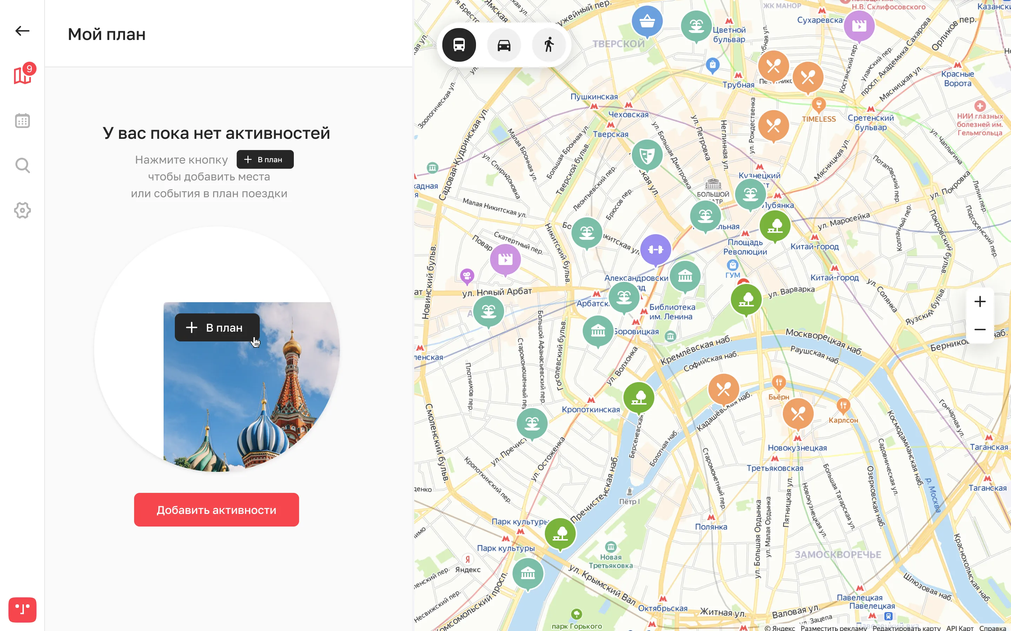Go back using the left arrow

(x=22, y=31)
